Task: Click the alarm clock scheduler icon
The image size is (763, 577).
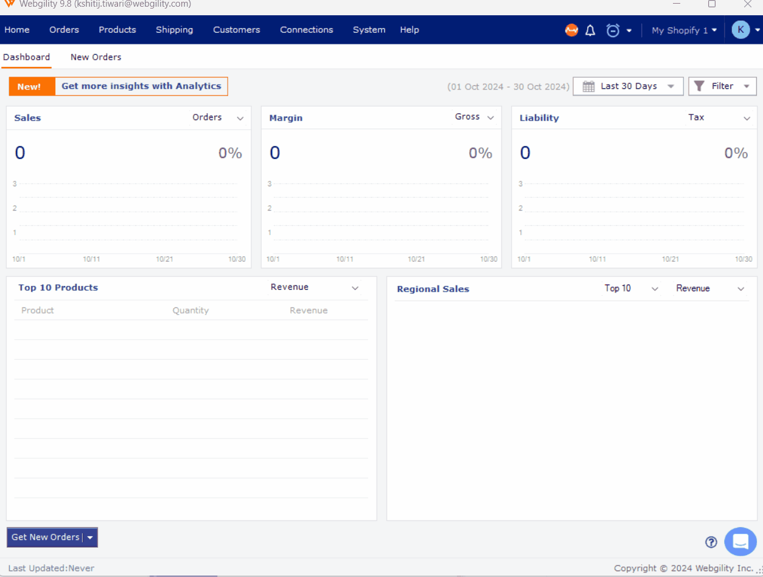Action: [613, 30]
